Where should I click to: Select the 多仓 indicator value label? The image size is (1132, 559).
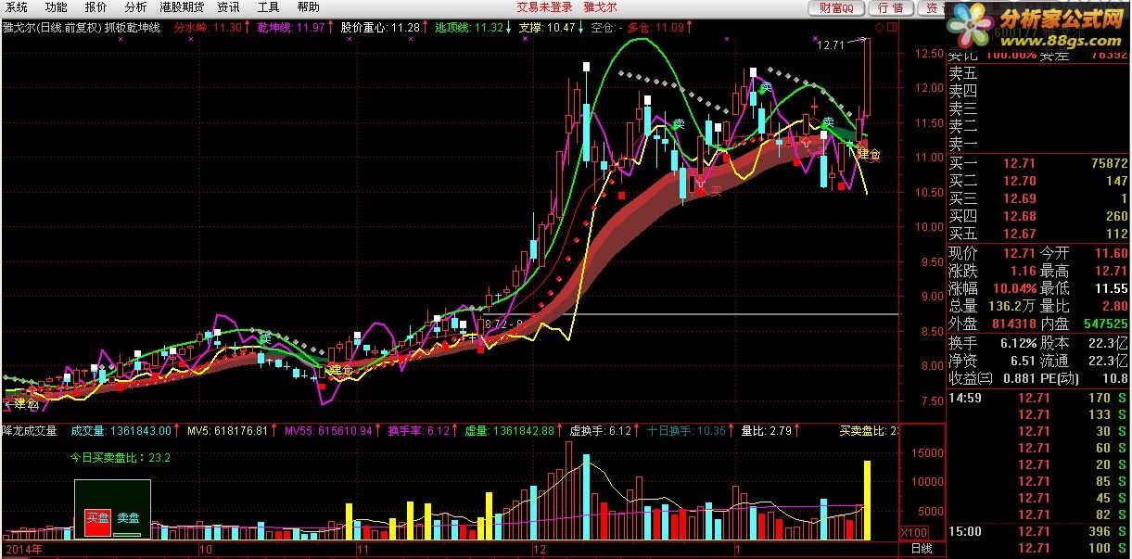coord(660,28)
